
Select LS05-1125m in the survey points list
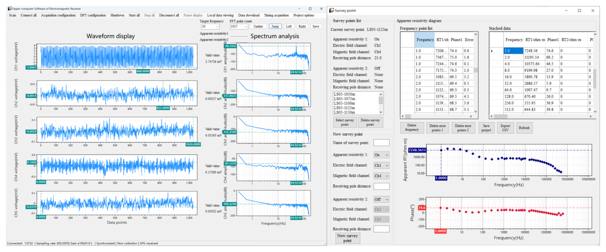point(344,108)
